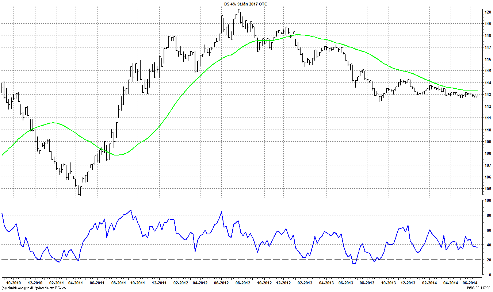
Task: Click date label 08-2011
Action: 119,283
